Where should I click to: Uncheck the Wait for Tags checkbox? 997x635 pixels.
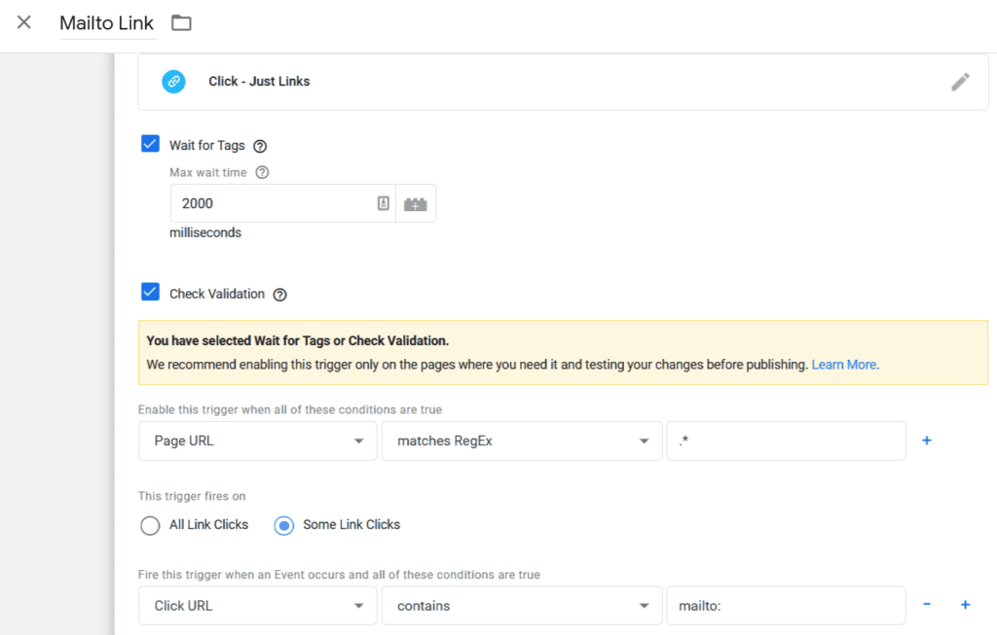(150, 144)
